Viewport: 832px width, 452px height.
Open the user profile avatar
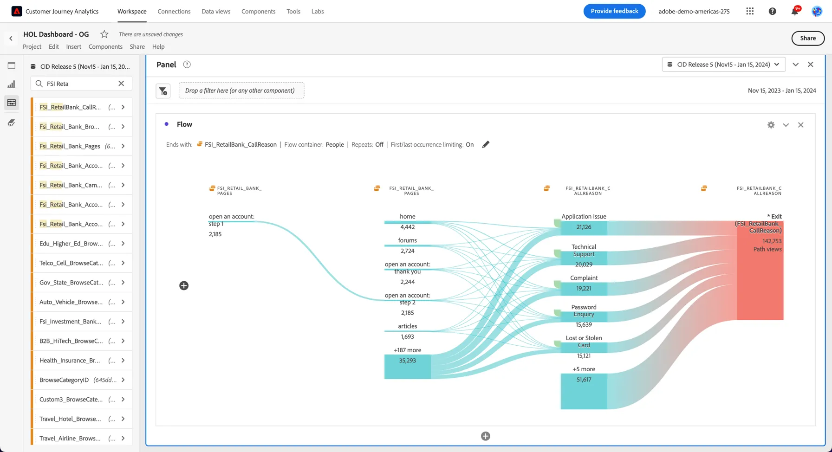click(817, 11)
